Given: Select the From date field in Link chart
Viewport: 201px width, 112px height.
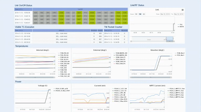Looking at the screenshot, I should [165, 14].
